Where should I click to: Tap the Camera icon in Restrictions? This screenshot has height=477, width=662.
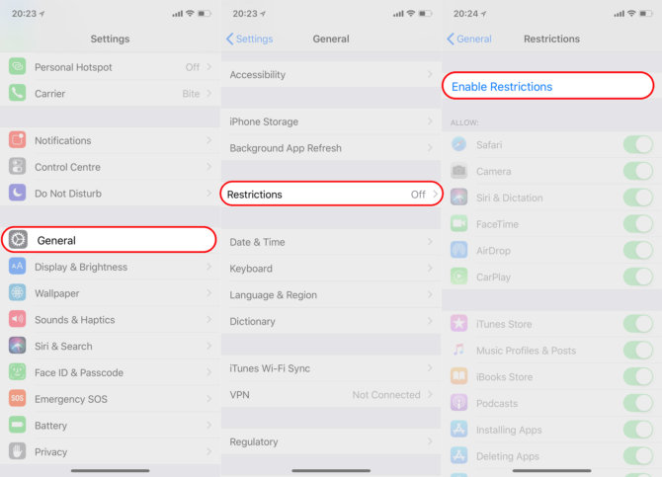[458, 171]
